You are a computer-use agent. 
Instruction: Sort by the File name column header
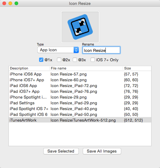click(x=86, y=68)
